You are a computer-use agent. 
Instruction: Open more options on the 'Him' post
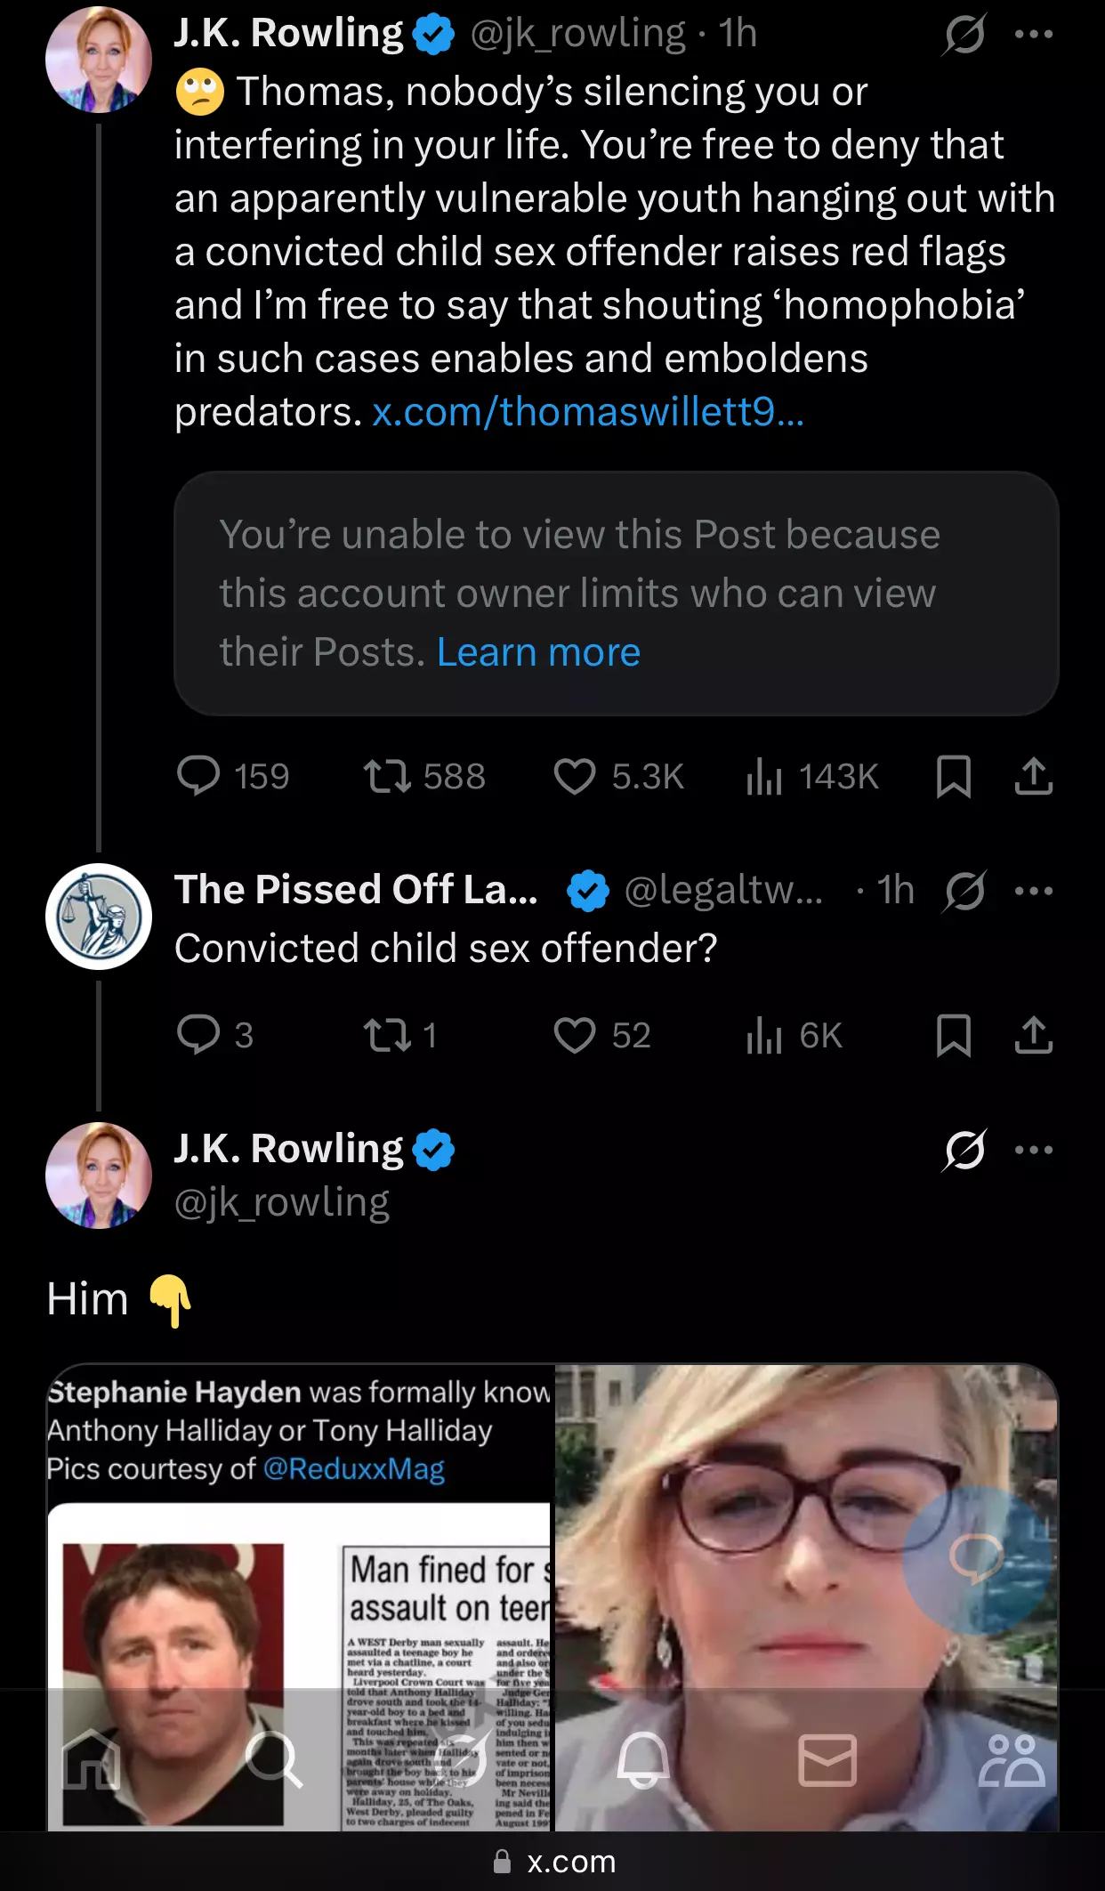[x=1034, y=1150]
